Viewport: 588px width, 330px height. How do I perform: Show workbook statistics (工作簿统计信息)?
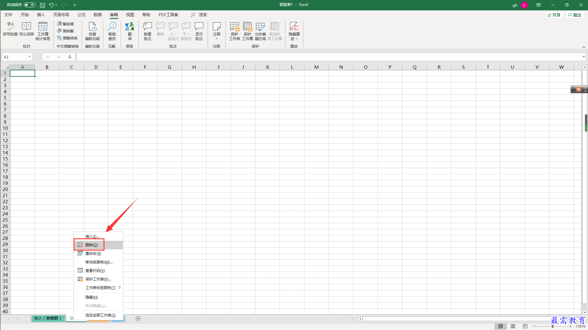tap(43, 31)
